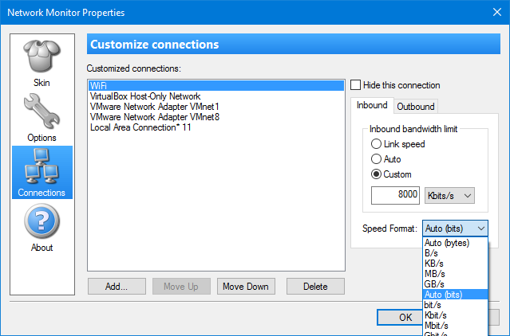Select Link speed radio button
The image size is (510, 336).
click(377, 144)
